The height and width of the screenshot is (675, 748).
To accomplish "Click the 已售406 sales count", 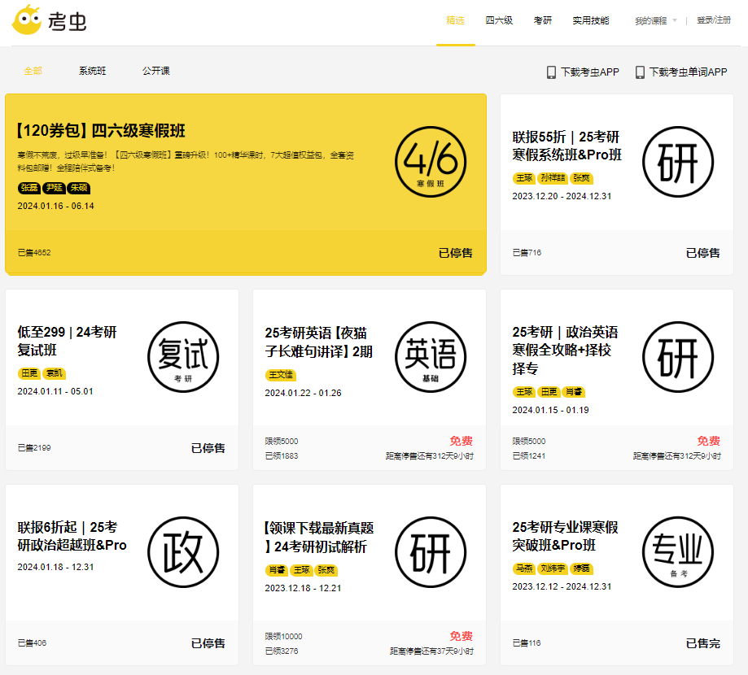I will point(32,643).
